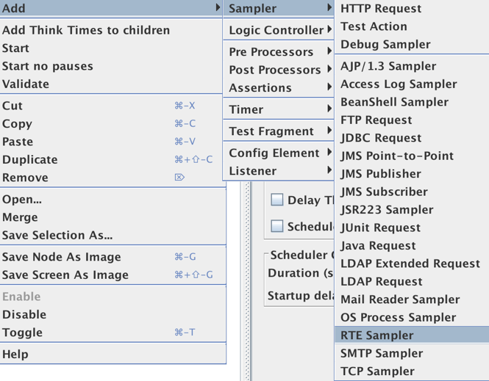Tick the Delay Thread checkbox
489x381 pixels.
pos(277,200)
